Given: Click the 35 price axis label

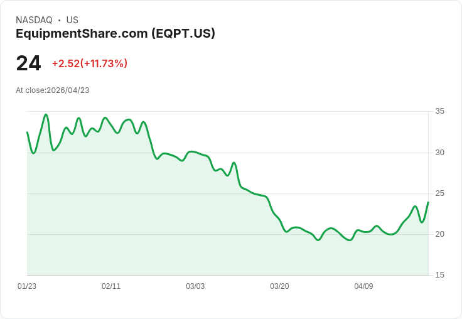Looking at the screenshot, I should tap(439, 111).
